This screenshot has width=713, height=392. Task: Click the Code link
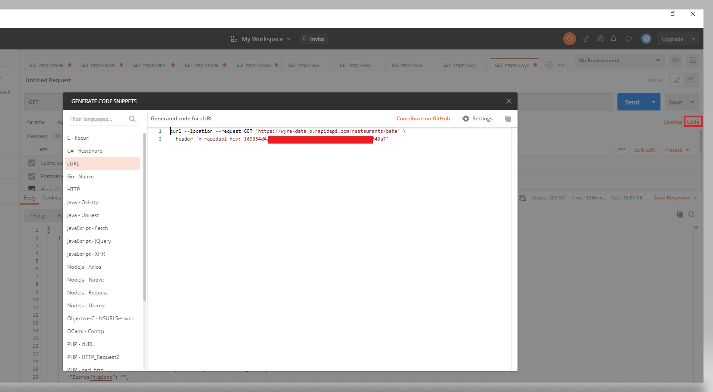tap(693, 122)
